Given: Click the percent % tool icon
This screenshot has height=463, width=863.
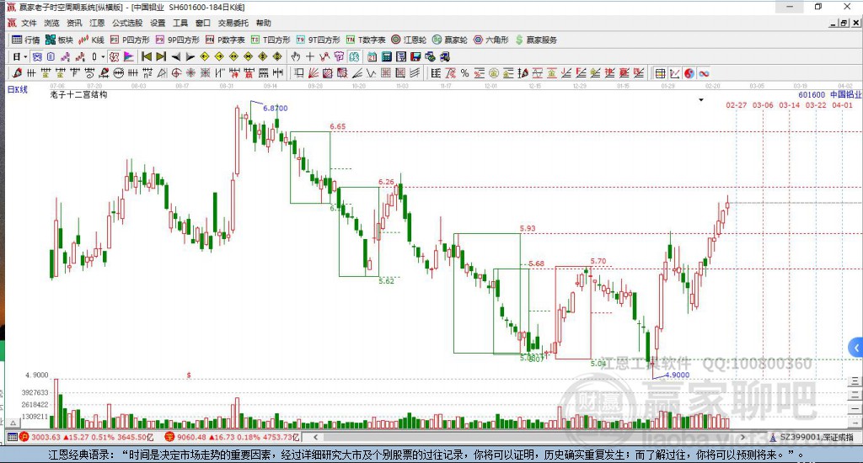Looking at the screenshot, I should coord(464,73).
